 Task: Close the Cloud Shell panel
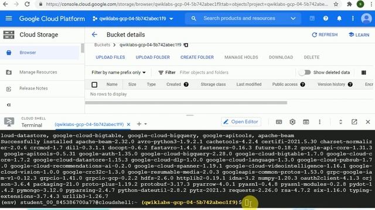pyautogui.click(x=368, y=122)
